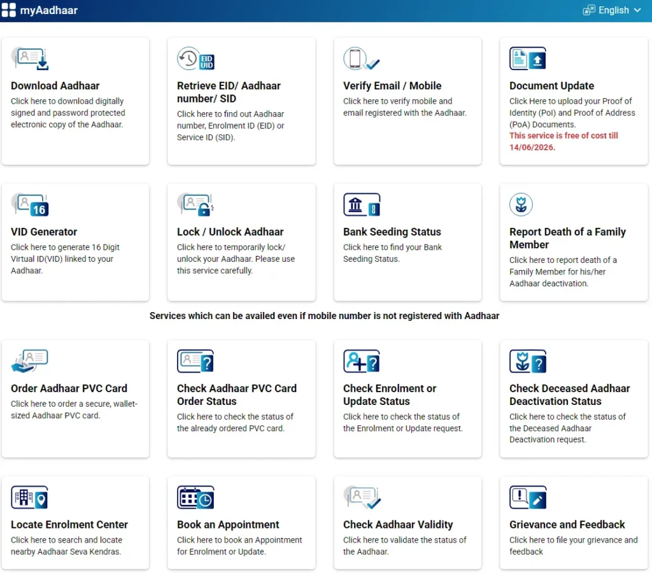Open the Book an Appointment title
Viewport: 652px width, 575px height.
click(x=228, y=525)
